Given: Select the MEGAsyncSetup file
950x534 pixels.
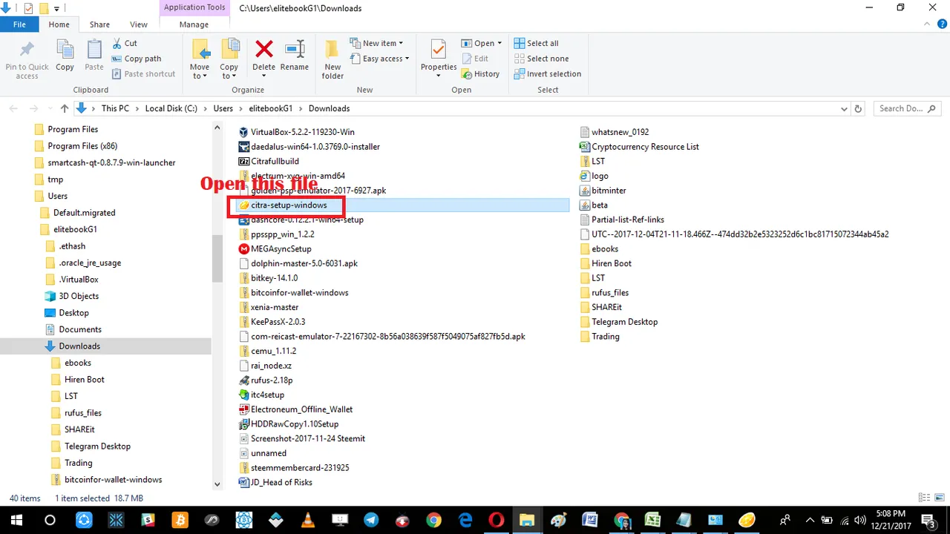Looking at the screenshot, I should [281, 248].
